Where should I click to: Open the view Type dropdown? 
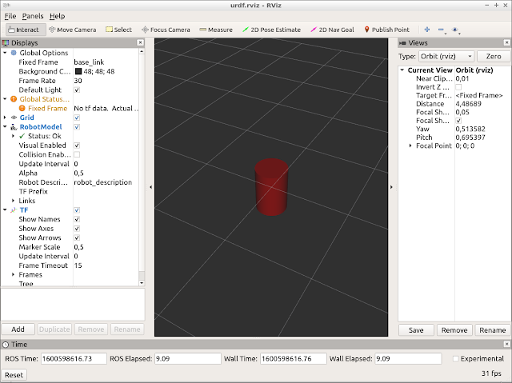(x=446, y=57)
